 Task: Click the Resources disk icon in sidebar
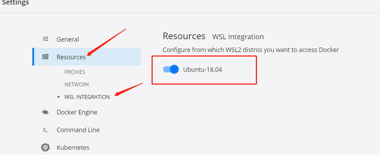[45, 57]
